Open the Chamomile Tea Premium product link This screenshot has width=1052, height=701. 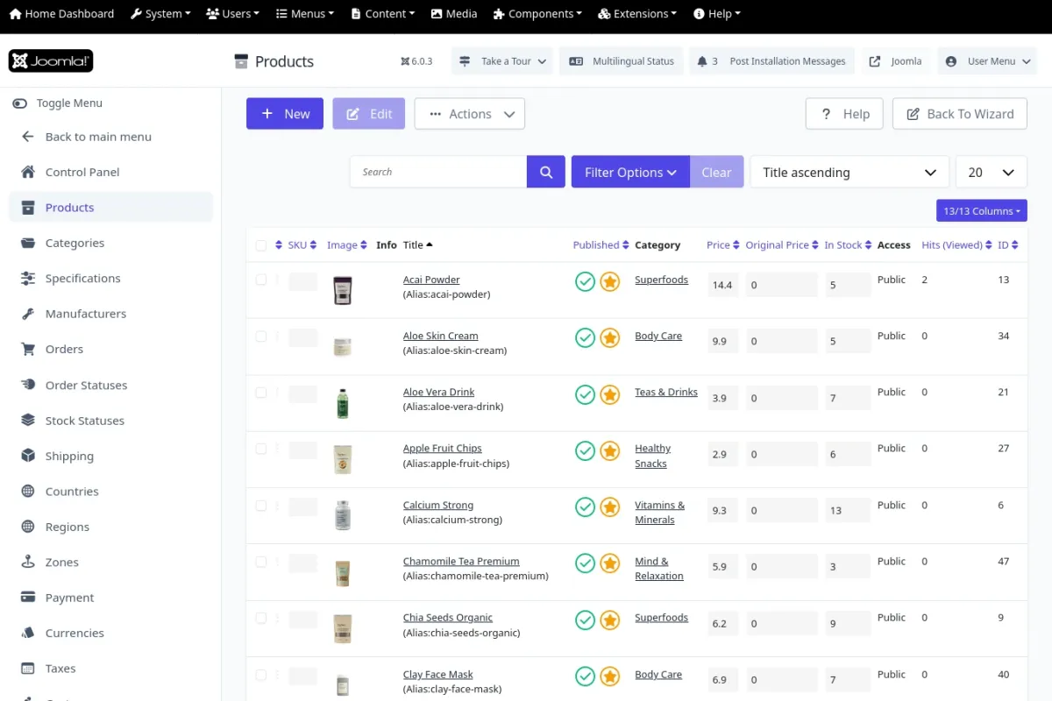point(461,562)
